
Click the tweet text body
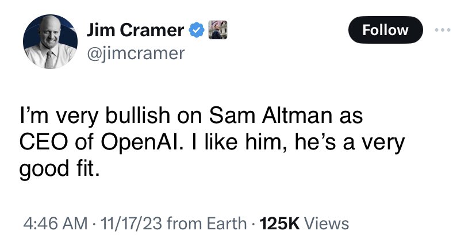coord(212,143)
